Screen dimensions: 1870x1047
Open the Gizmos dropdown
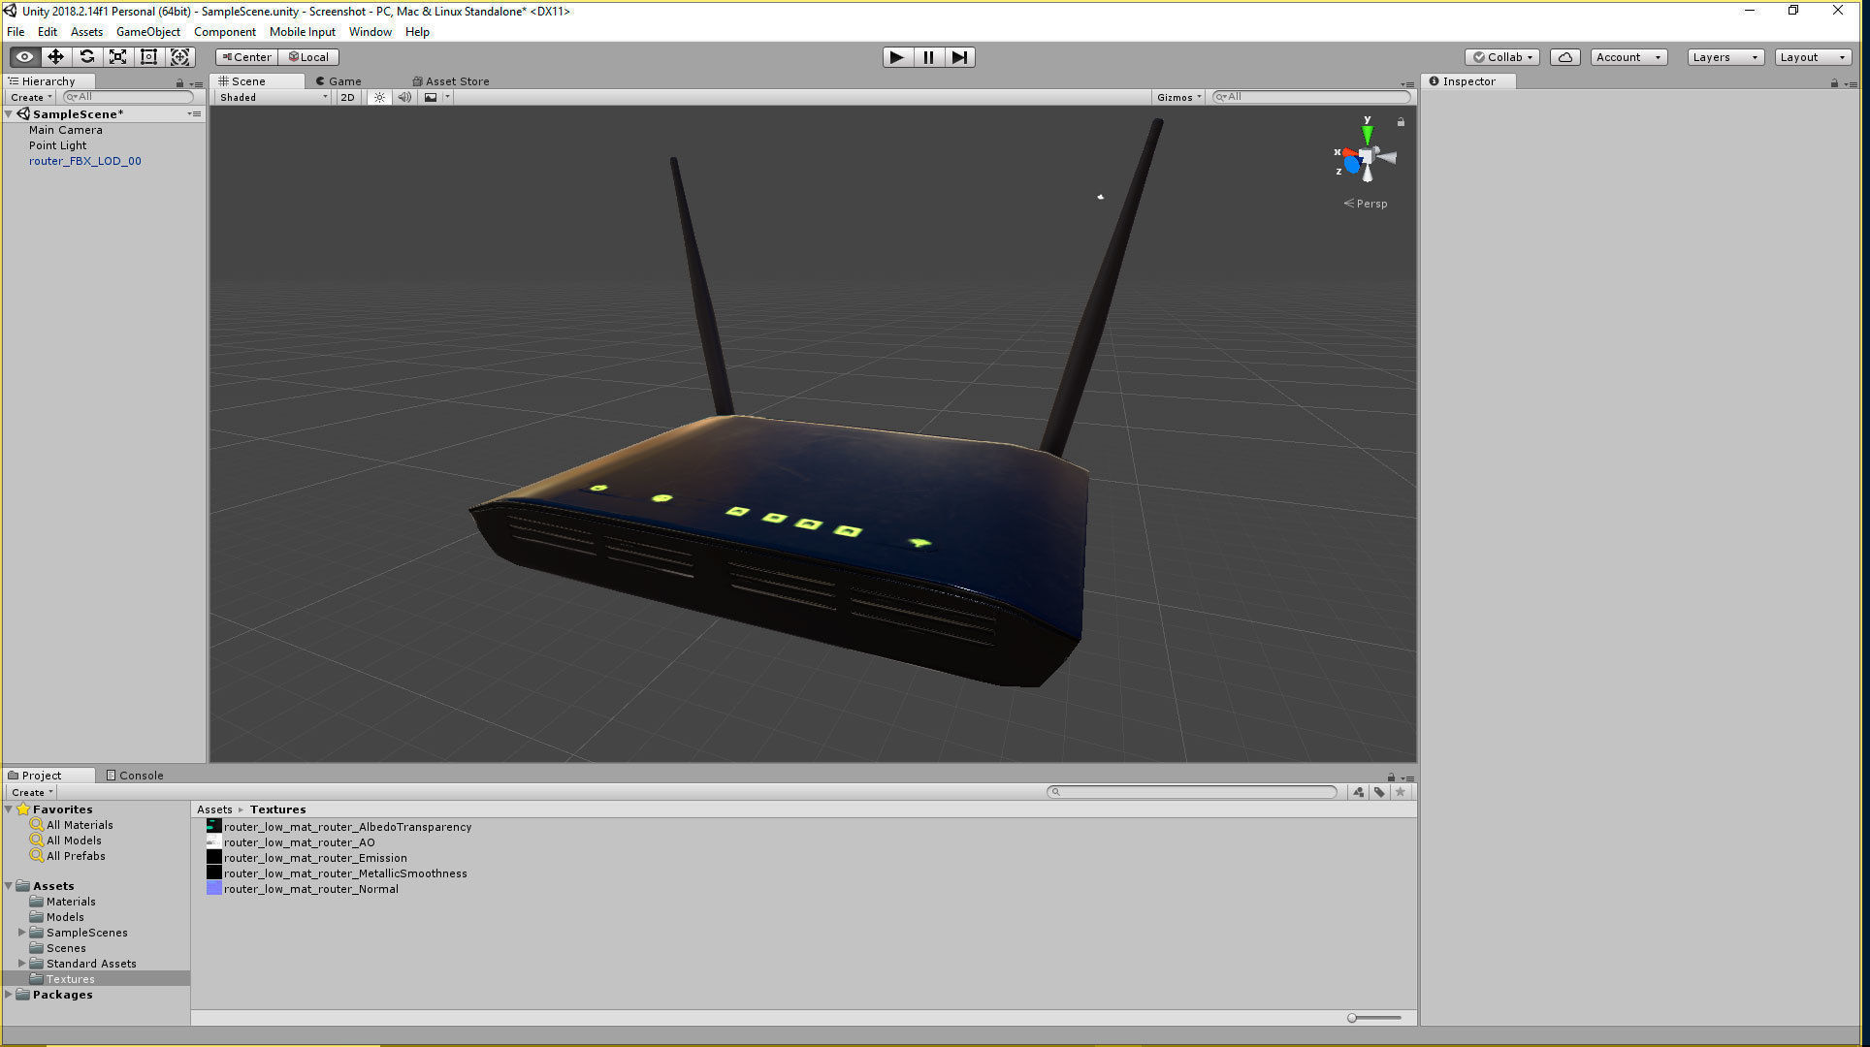tap(1178, 97)
